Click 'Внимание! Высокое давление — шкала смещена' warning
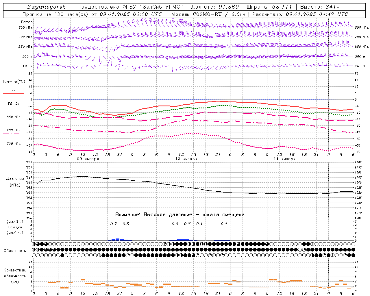The width and height of the screenshot is (370, 296). tap(180, 215)
